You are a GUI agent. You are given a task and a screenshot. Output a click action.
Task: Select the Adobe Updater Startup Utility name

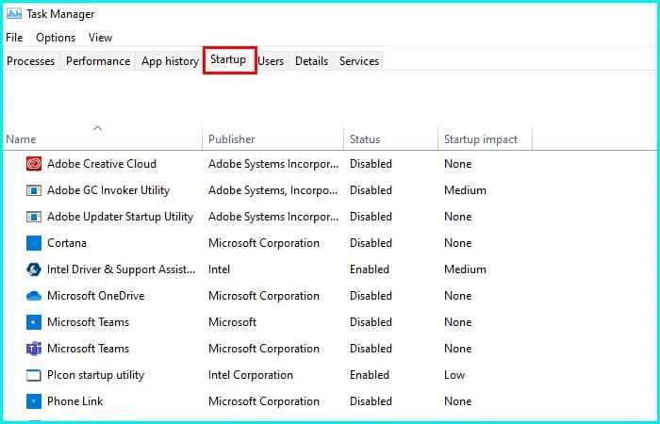[x=120, y=217]
